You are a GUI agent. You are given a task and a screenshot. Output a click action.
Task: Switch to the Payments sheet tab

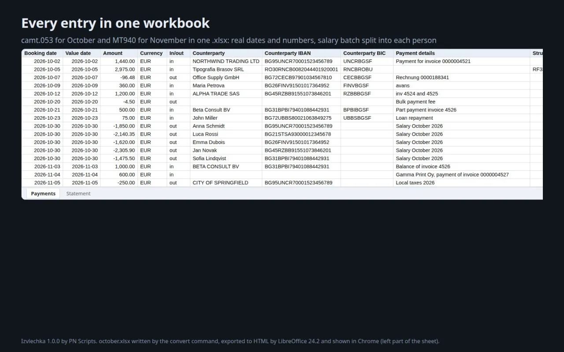click(x=43, y=194)
